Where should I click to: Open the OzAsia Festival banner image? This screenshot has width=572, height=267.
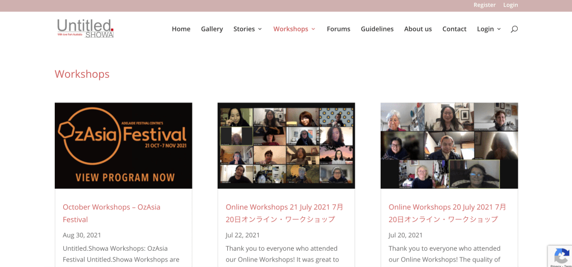tap(123, 146)
